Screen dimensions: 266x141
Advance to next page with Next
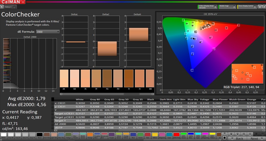pos(256,138)
